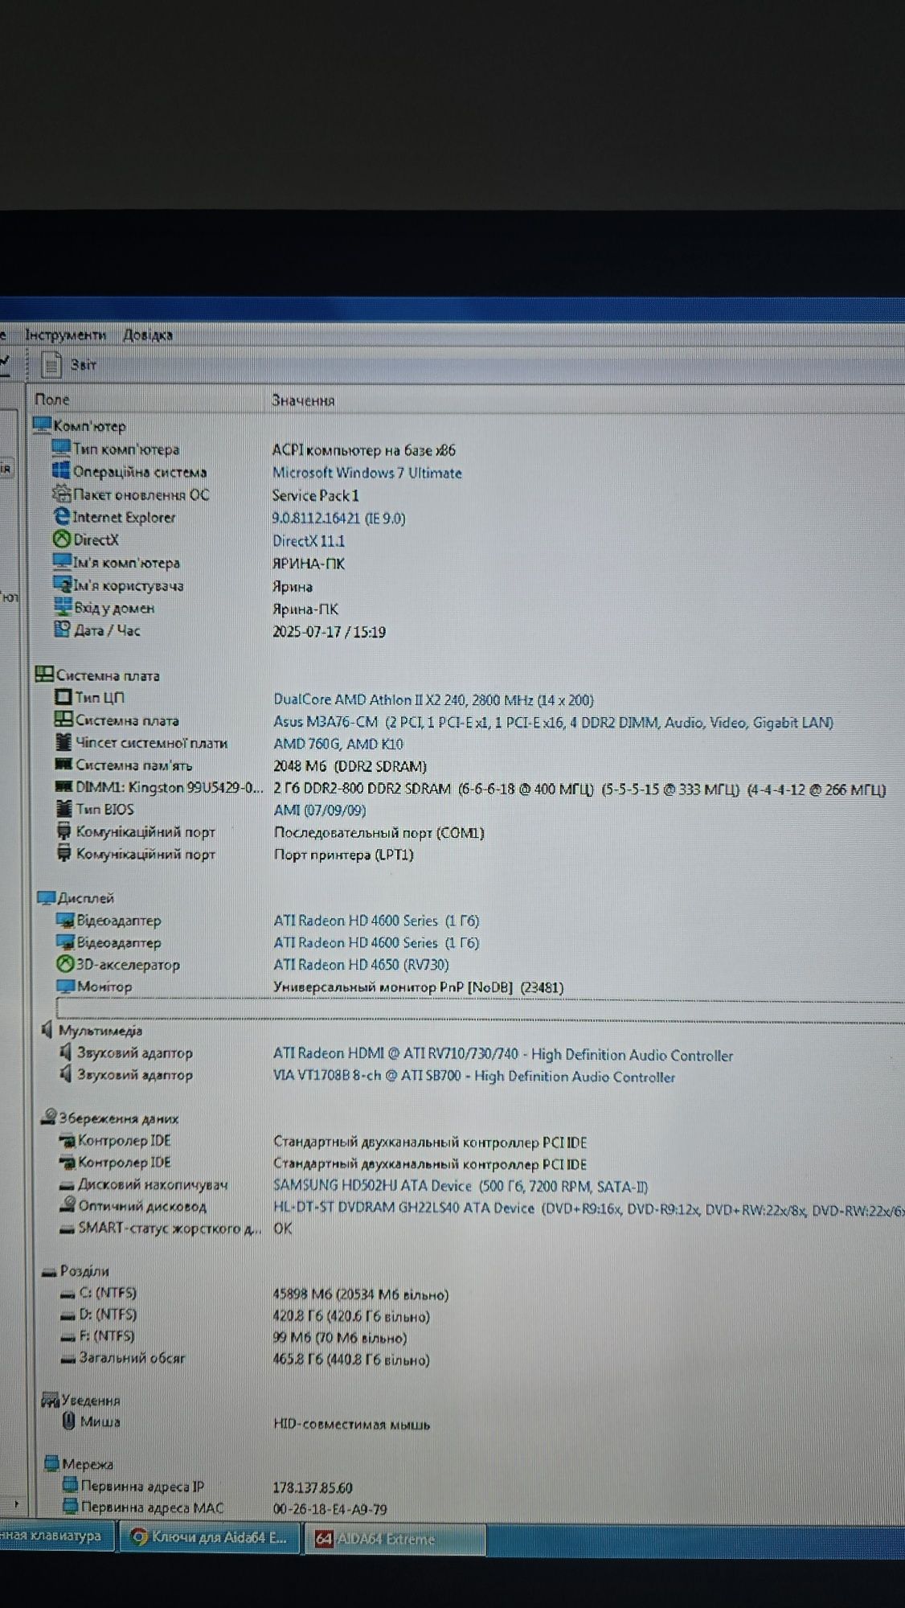Click the Системна плата section icon

click(44, 675)
